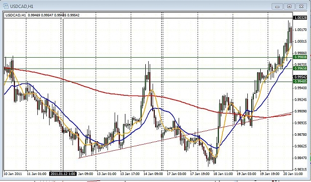The image size is (311, 182).
Task: Click the 11 Jan 01:00 time axis label
Action: click(x=37, y=174)
